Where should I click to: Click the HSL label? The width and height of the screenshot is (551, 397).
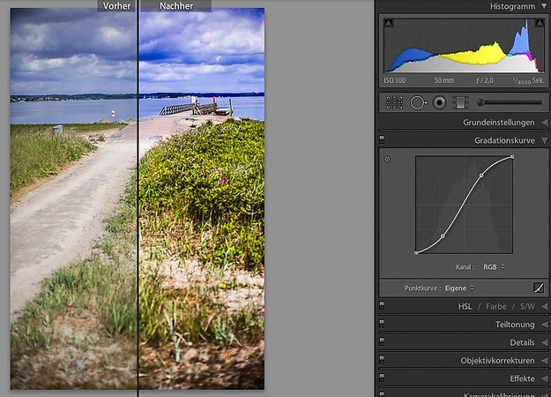(465, 306)
